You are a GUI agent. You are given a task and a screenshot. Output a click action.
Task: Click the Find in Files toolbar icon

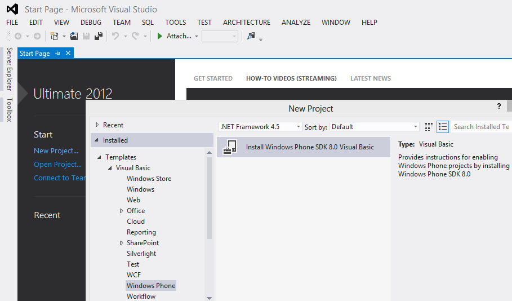251,36
